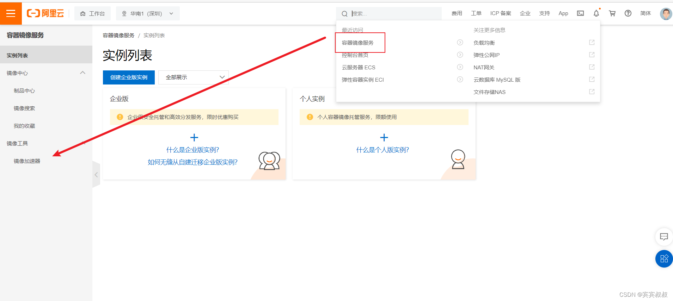
Task: Click the 镜像工具 sidebar group
Action: (x=46, y=143)
